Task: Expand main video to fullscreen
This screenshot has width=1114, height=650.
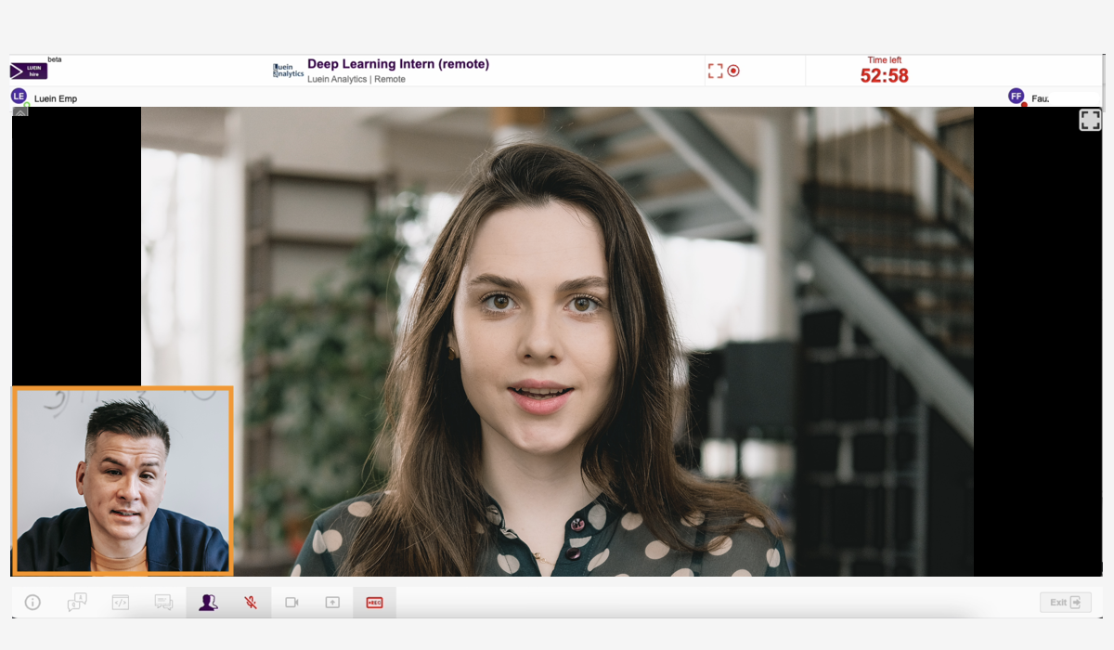Action: click(x=1090, y=120)
